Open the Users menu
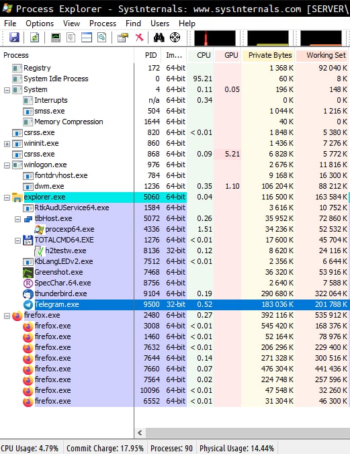This screenshot has width=350, height=454. [x=160, y=23]
